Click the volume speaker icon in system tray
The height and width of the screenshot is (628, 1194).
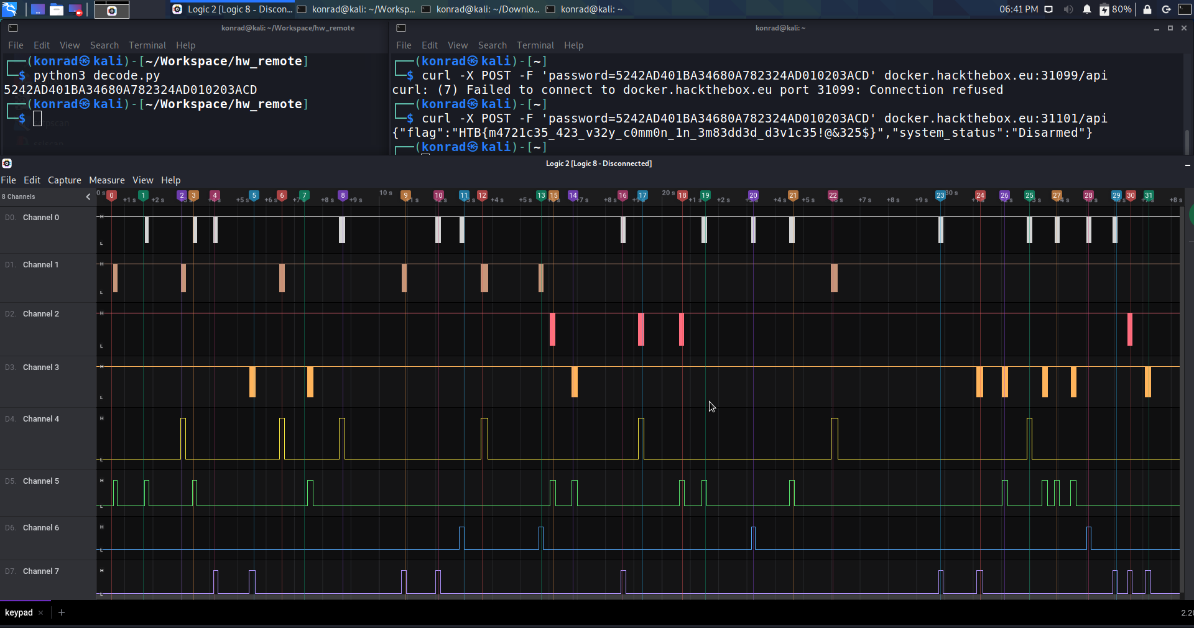click(1068, 9)
